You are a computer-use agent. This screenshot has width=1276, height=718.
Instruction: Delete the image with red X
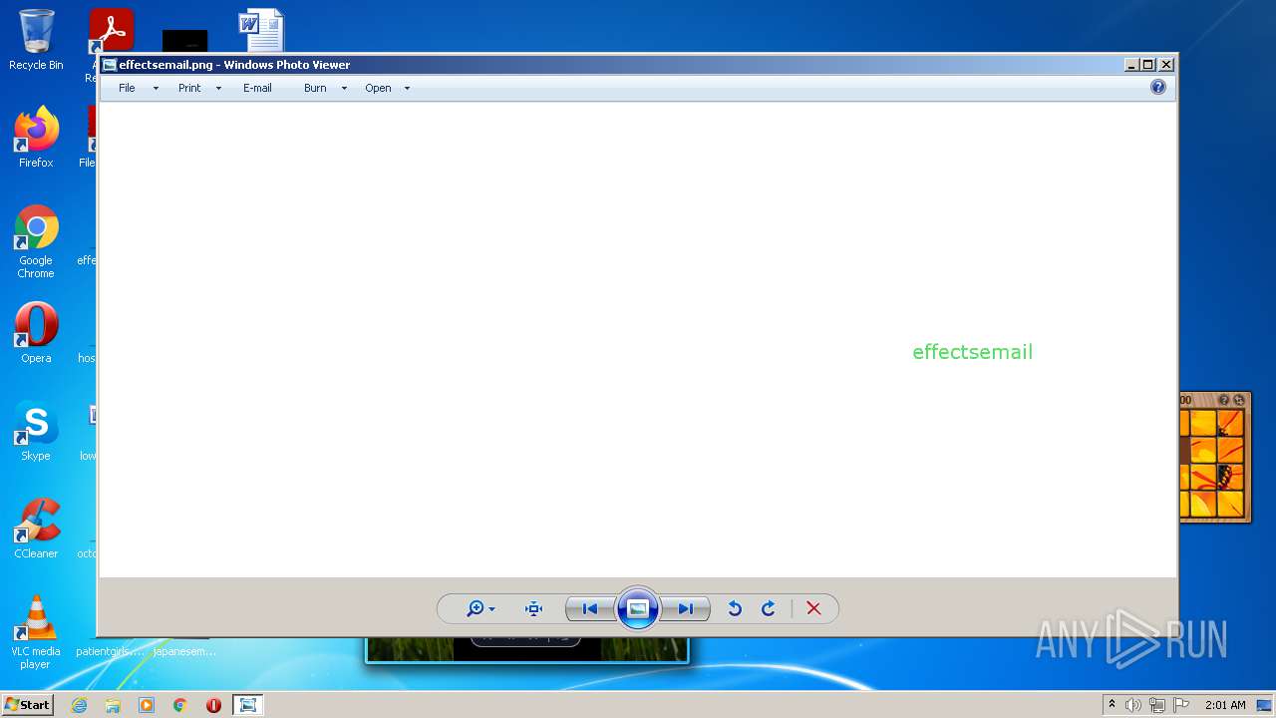pyautogui.click(x=813, y=608)
